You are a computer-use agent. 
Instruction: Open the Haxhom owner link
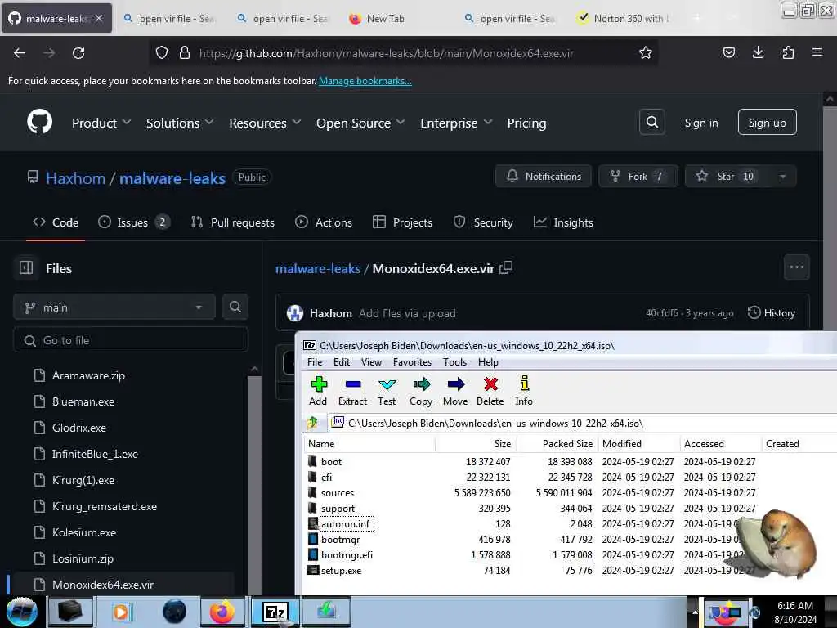pos(75,177)
